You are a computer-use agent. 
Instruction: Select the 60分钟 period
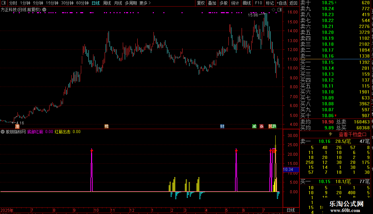[x=83, y=3]
